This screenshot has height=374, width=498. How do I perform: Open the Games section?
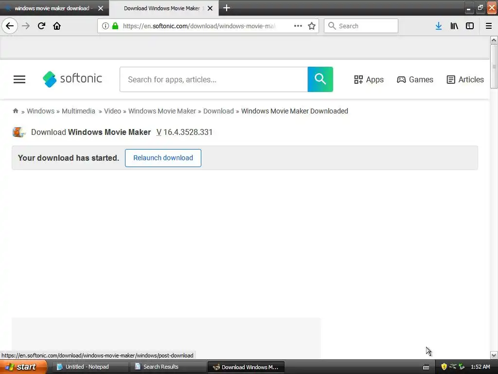click(x=415, y=79)
